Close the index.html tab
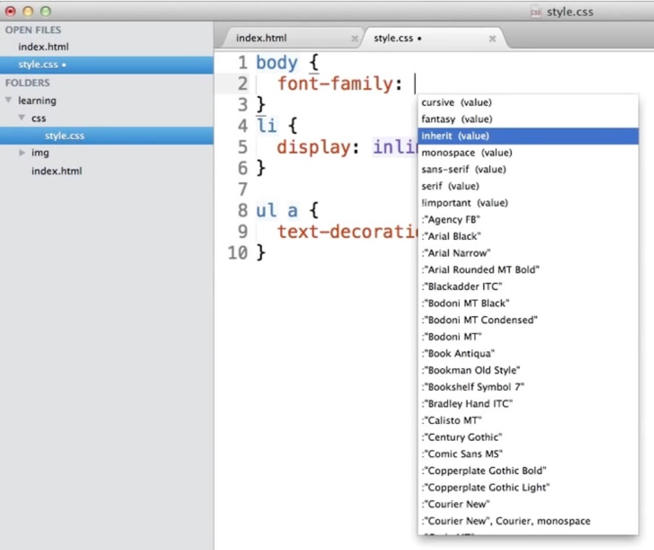Image resolution: width=654 pixels, height=550 pixels. [x=355, y=38]
